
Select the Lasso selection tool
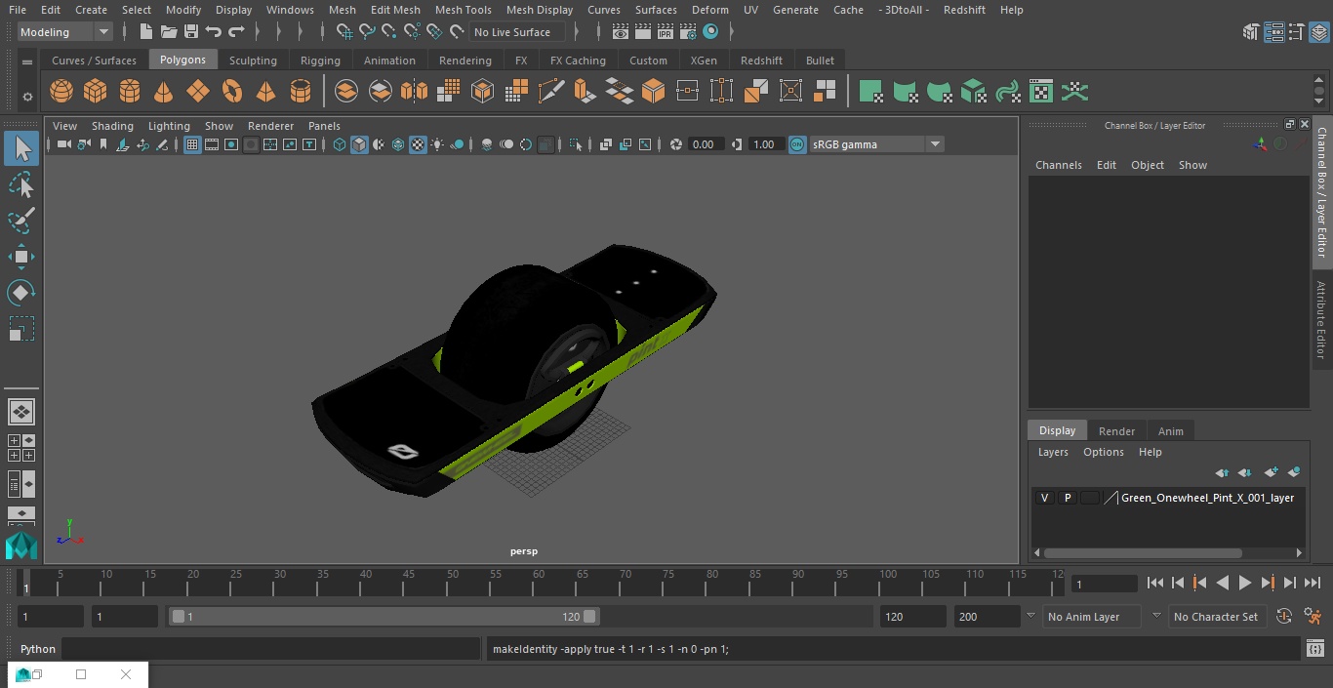(21, 184)
